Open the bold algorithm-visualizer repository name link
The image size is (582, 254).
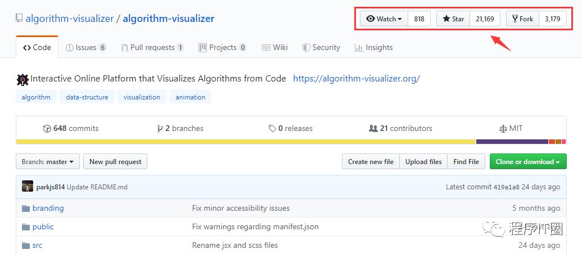pyautogui.click(x=169, y=18)
